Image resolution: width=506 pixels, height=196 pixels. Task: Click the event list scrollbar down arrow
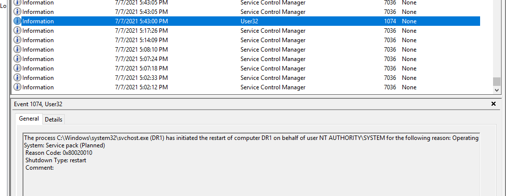(x=497, y=90)
